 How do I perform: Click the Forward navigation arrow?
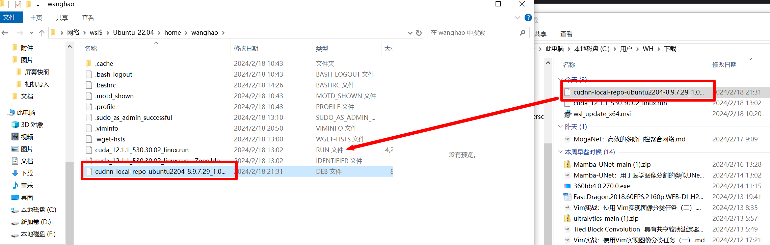tap(20, 33)
